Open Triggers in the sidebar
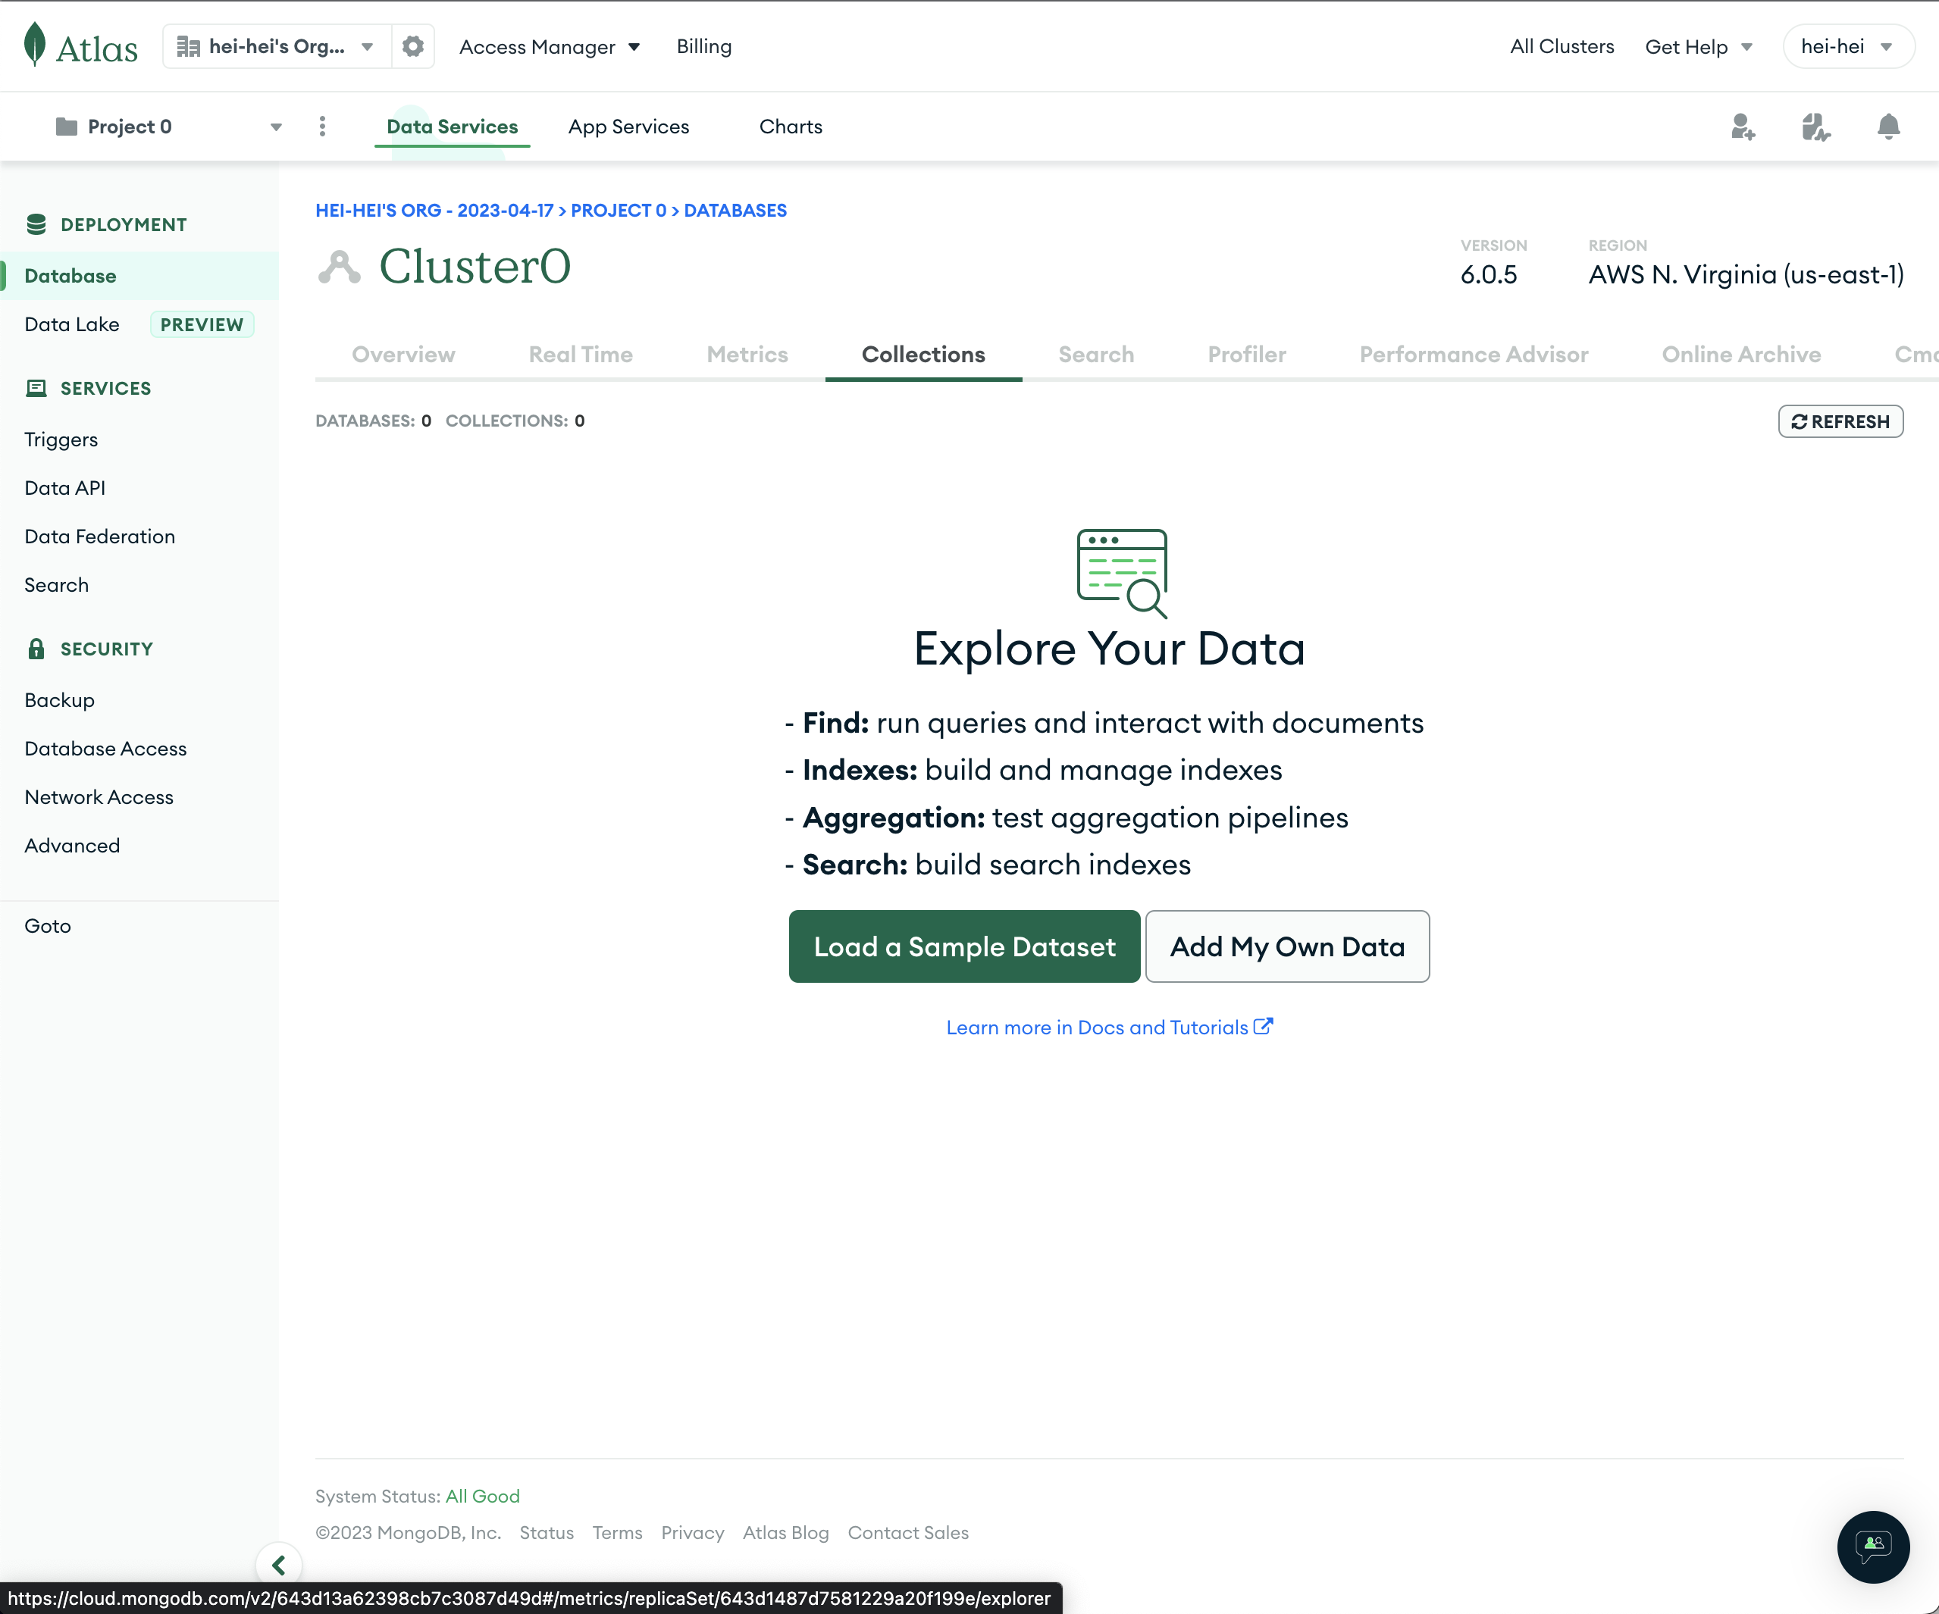 [61, 439]
